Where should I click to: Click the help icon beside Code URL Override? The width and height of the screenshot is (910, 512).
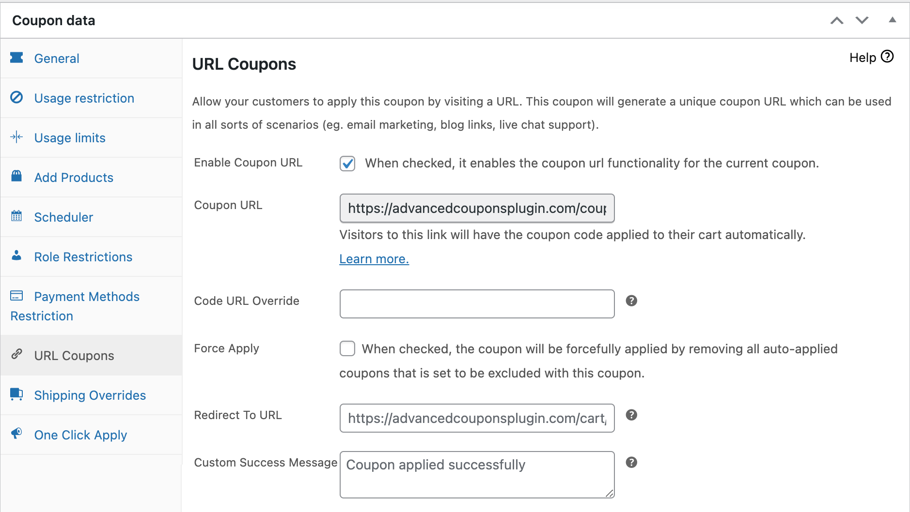click(x=631, y=301)
